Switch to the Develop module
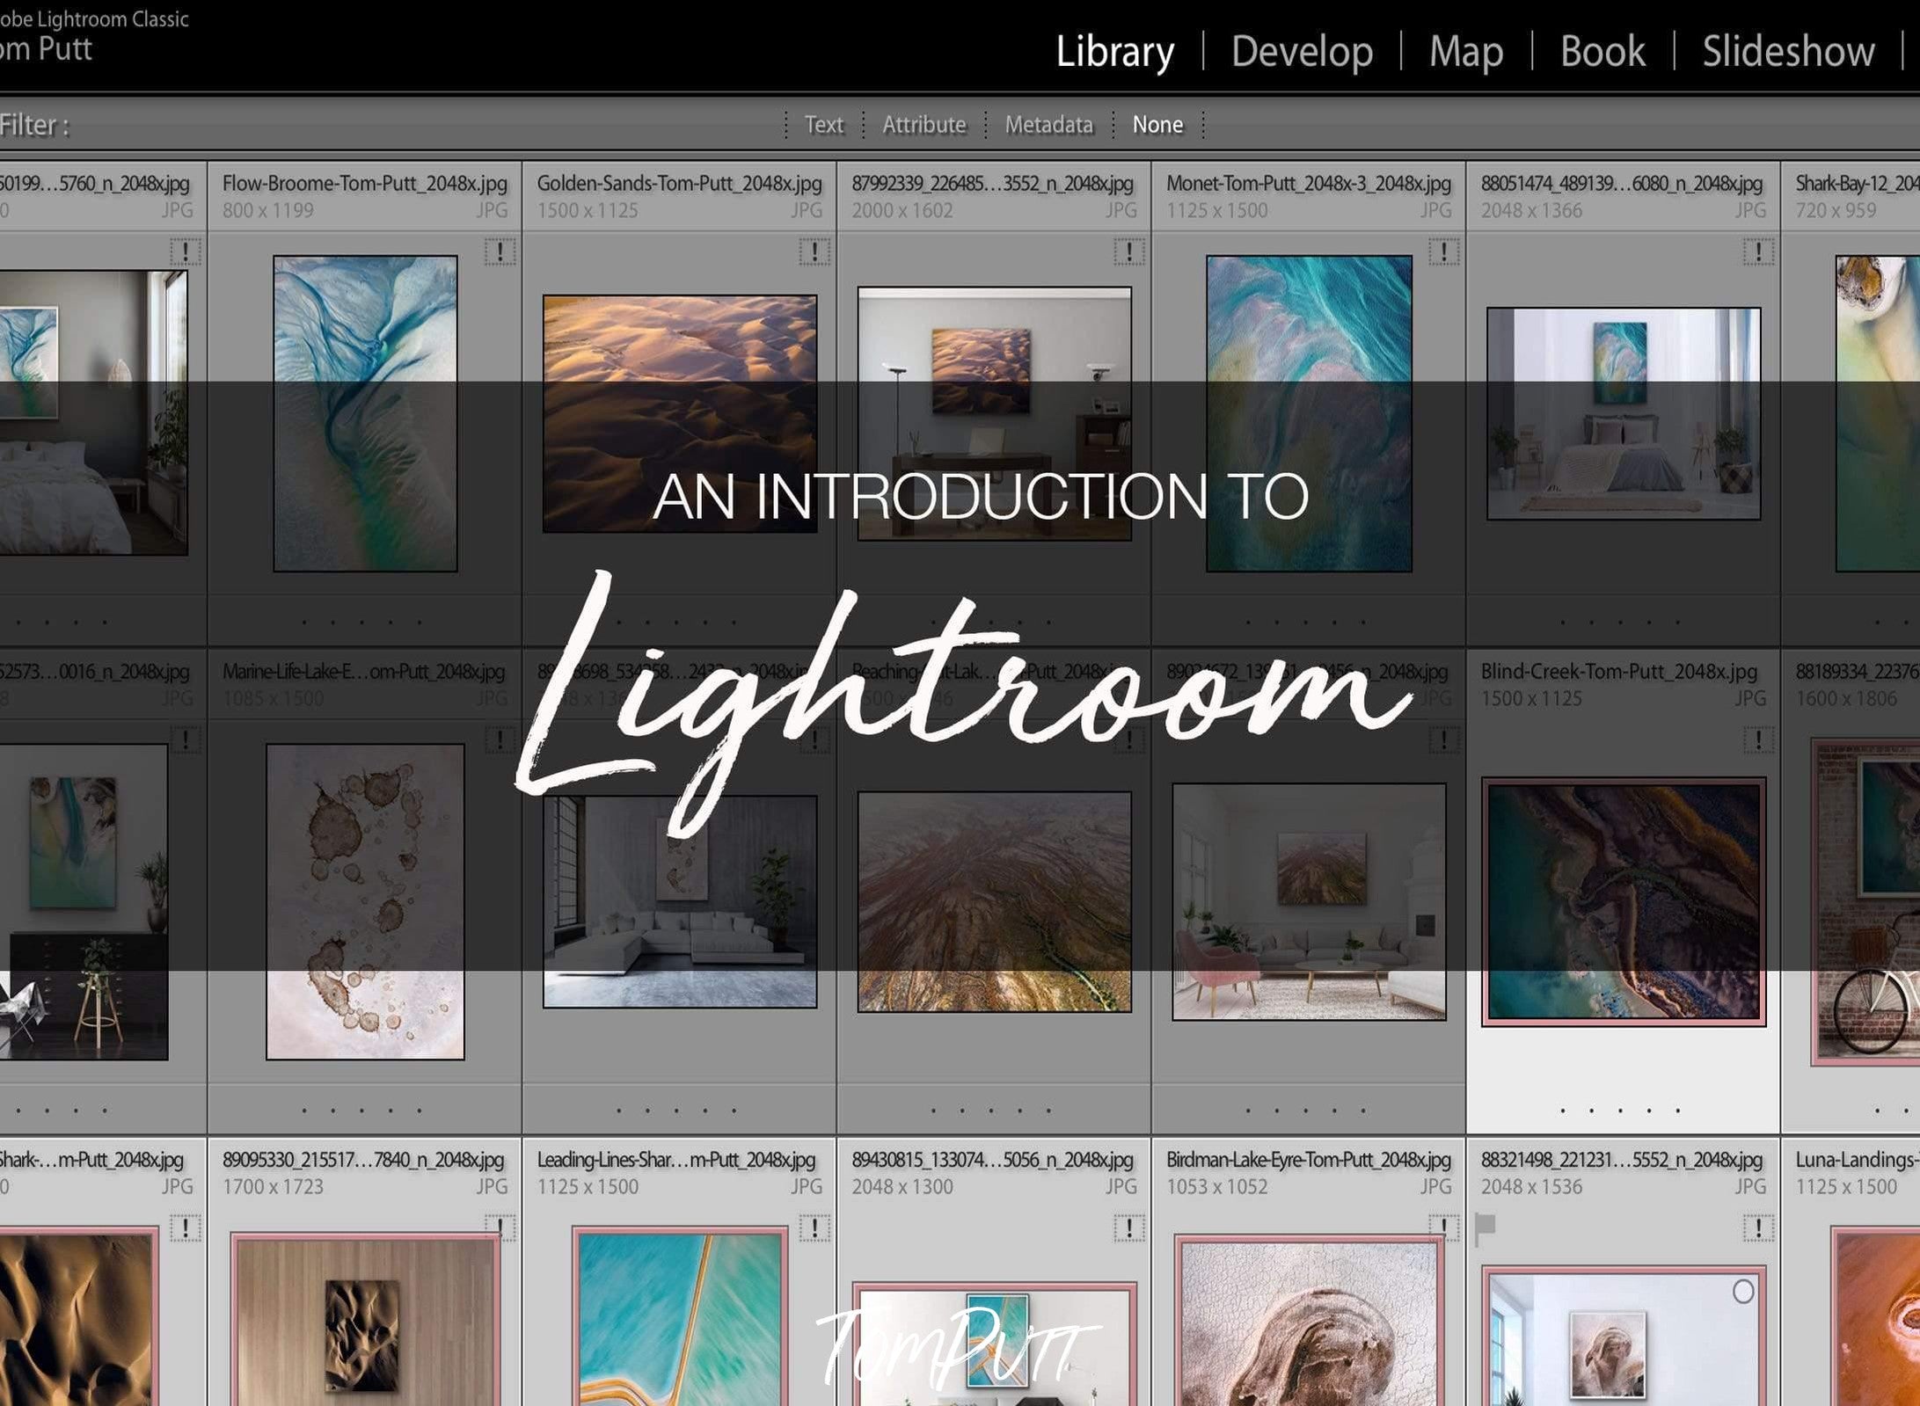This screenshot has height=1406, width=1920. click(1298, 51)
